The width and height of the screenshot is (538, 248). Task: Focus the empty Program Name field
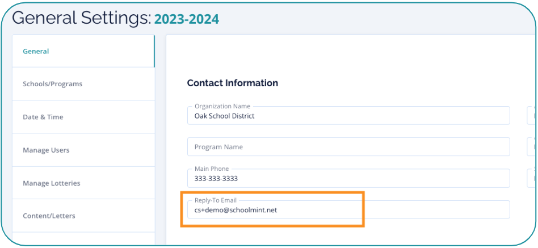point(348,147)
